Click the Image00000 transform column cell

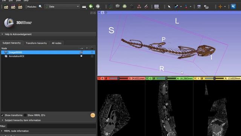92,52
